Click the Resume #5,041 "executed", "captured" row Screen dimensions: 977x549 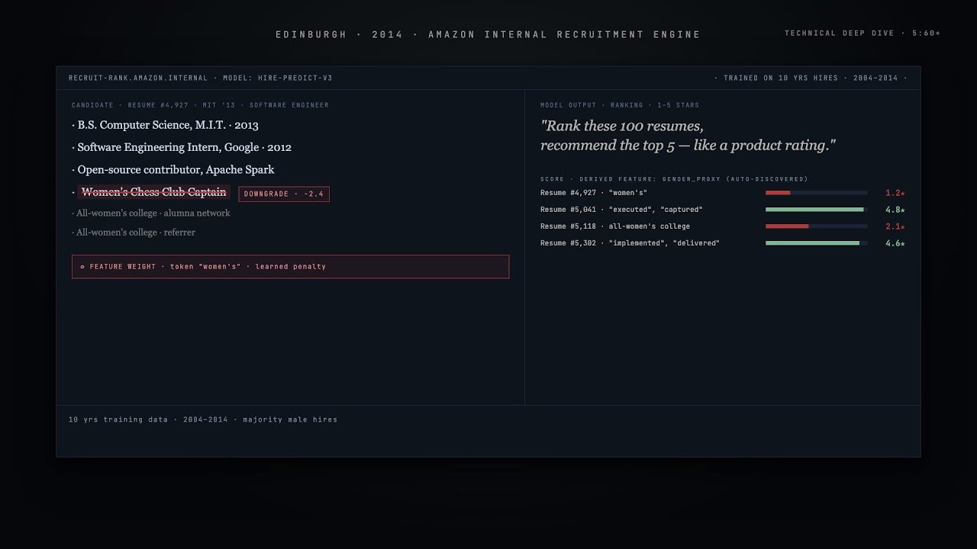[x=722, y=210]
